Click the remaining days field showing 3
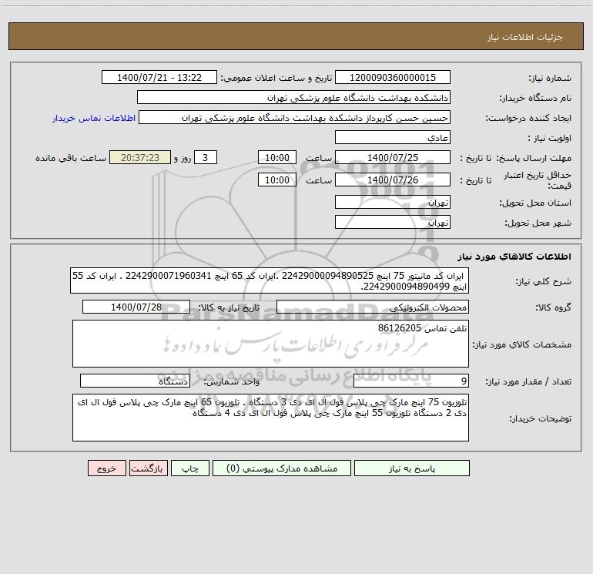 click(x=206, y=157)
